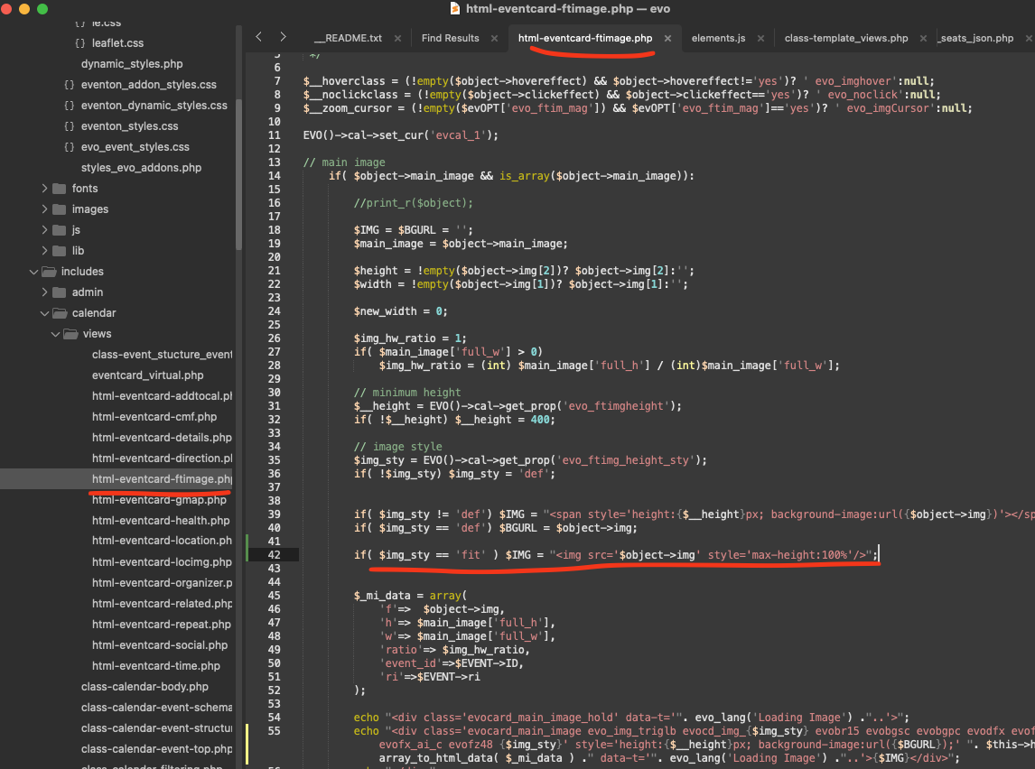Viewport: 1035px width, 769px height.
Task: Close the Find Results tab
Action: click(494, 39)
